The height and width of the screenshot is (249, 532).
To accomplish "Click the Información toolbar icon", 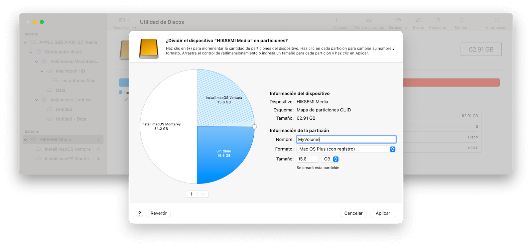I will (497, 20).
